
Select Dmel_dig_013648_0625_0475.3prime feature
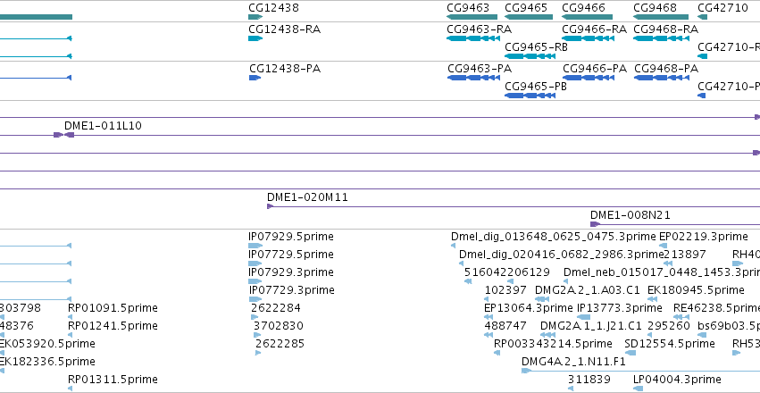tap(553, 237)
